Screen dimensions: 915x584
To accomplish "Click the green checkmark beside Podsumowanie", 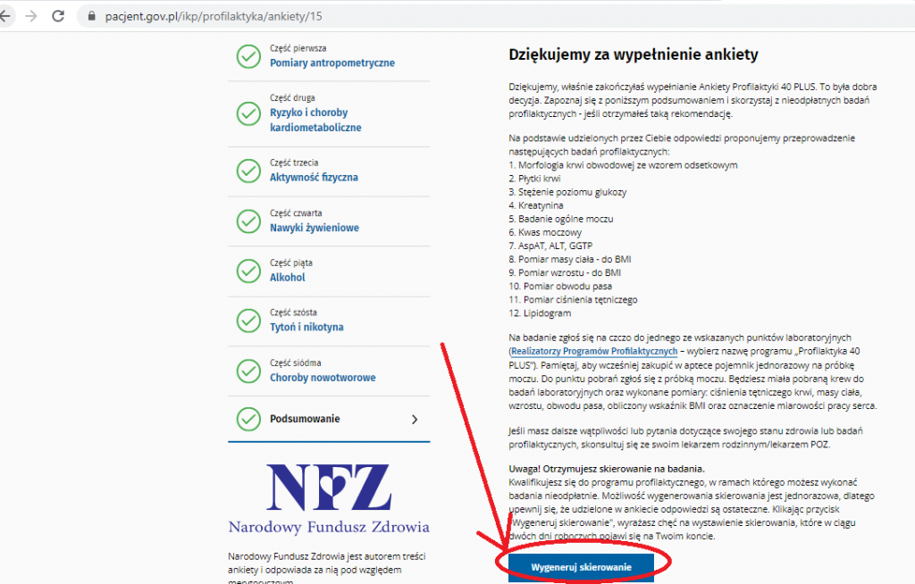I will [248, 418].
